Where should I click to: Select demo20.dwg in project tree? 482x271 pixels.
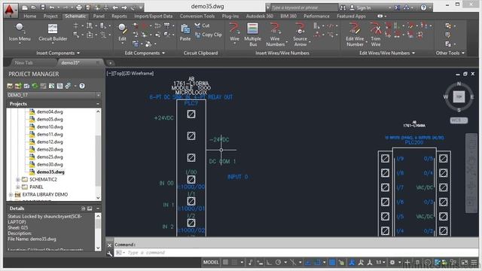[x=50, y=149]
